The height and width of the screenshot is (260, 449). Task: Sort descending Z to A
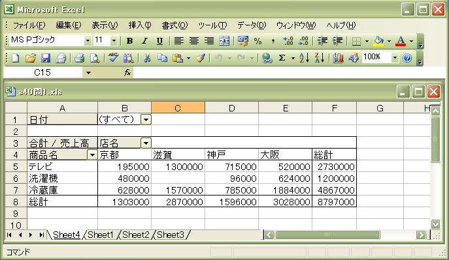320,58
